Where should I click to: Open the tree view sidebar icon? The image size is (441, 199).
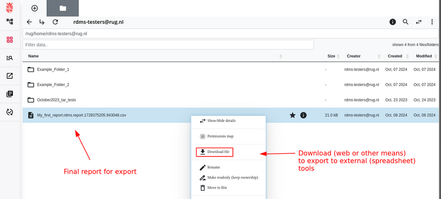[x=9, y=21]
